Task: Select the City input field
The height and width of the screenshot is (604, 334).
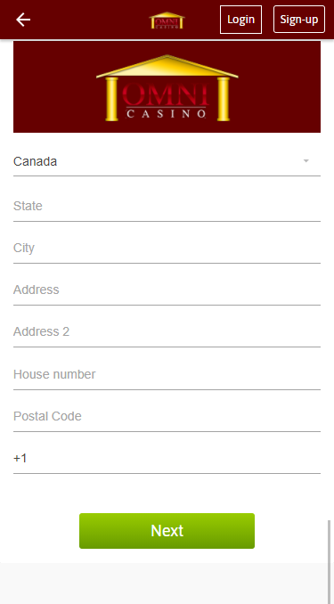Action: point(167,248)
